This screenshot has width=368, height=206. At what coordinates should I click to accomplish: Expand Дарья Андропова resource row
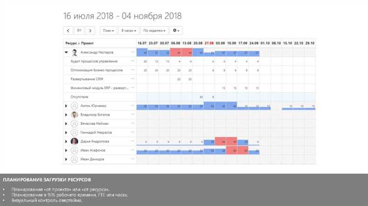[x=66, y=141]
